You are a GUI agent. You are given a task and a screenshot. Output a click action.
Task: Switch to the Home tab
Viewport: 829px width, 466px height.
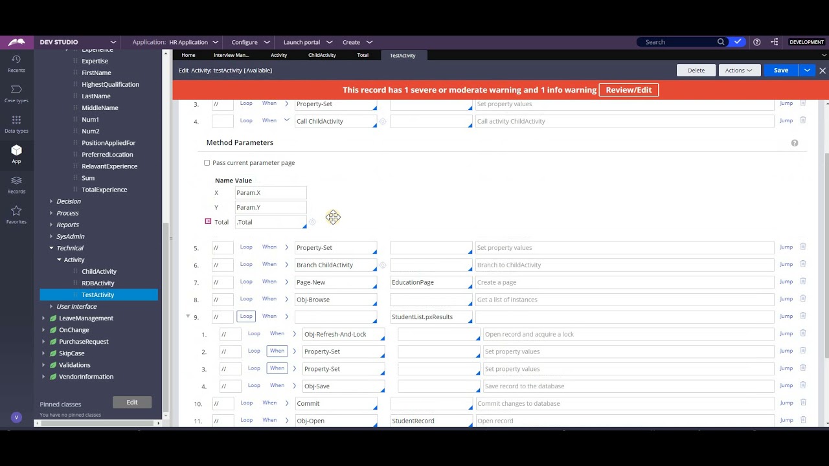188,55
